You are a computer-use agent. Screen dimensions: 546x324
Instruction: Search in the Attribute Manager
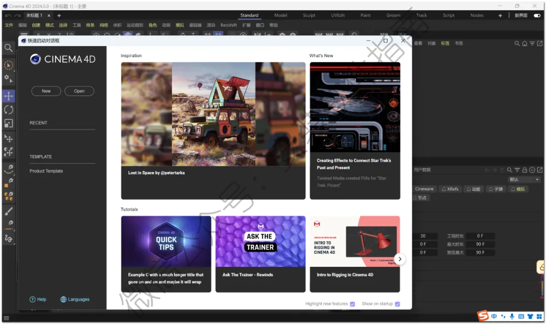[x=510, y=170]
